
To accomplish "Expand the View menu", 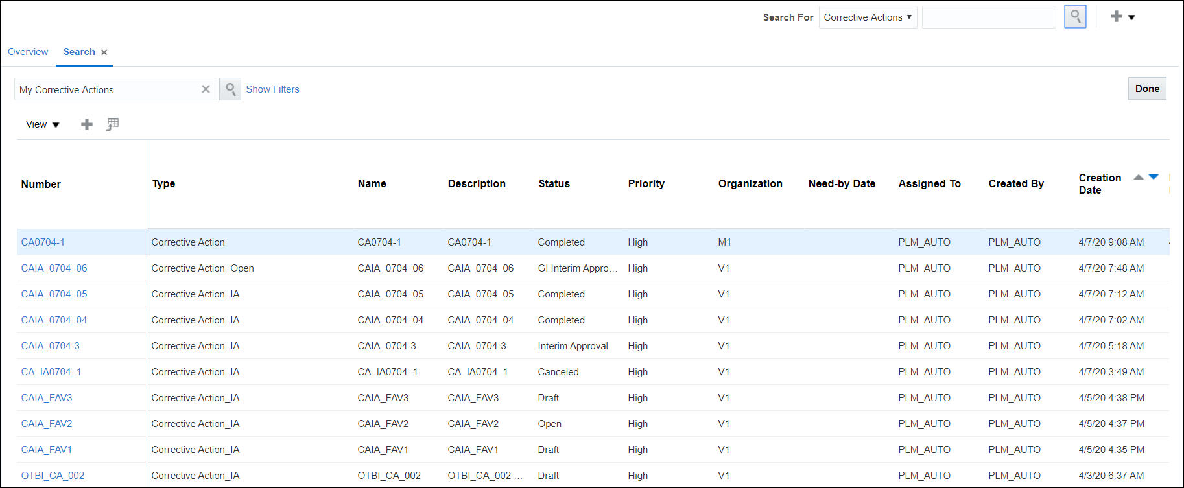I will (x=42, y=124).
